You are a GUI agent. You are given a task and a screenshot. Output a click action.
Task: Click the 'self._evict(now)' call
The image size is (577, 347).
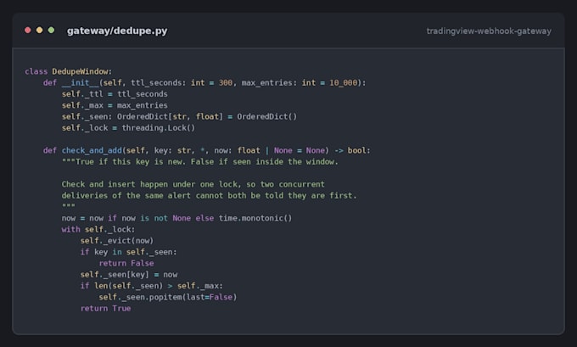point(116,241)
